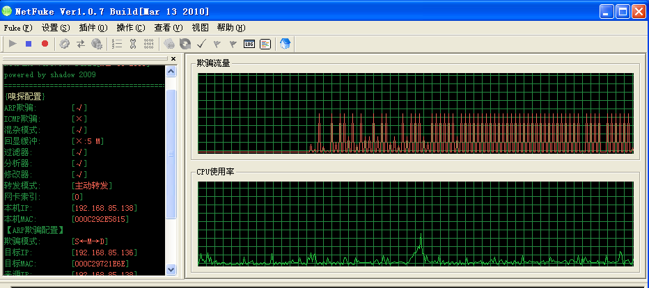Click the red record circle icon
This screenshot has height=288, width=649.
[x=45, y=43]
